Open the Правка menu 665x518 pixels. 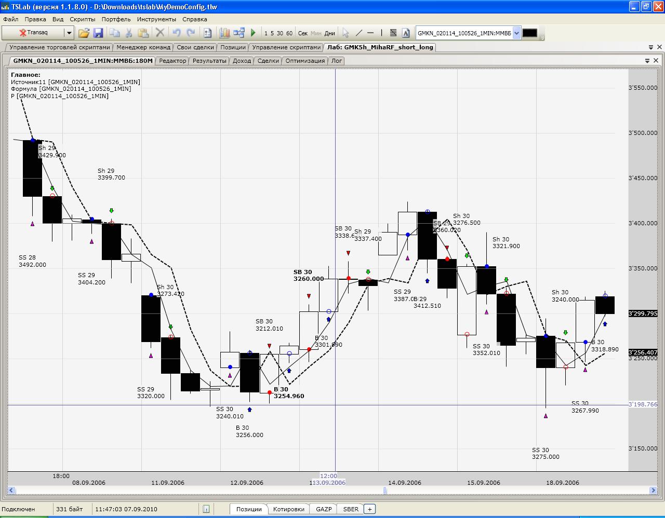pos(35,19)
